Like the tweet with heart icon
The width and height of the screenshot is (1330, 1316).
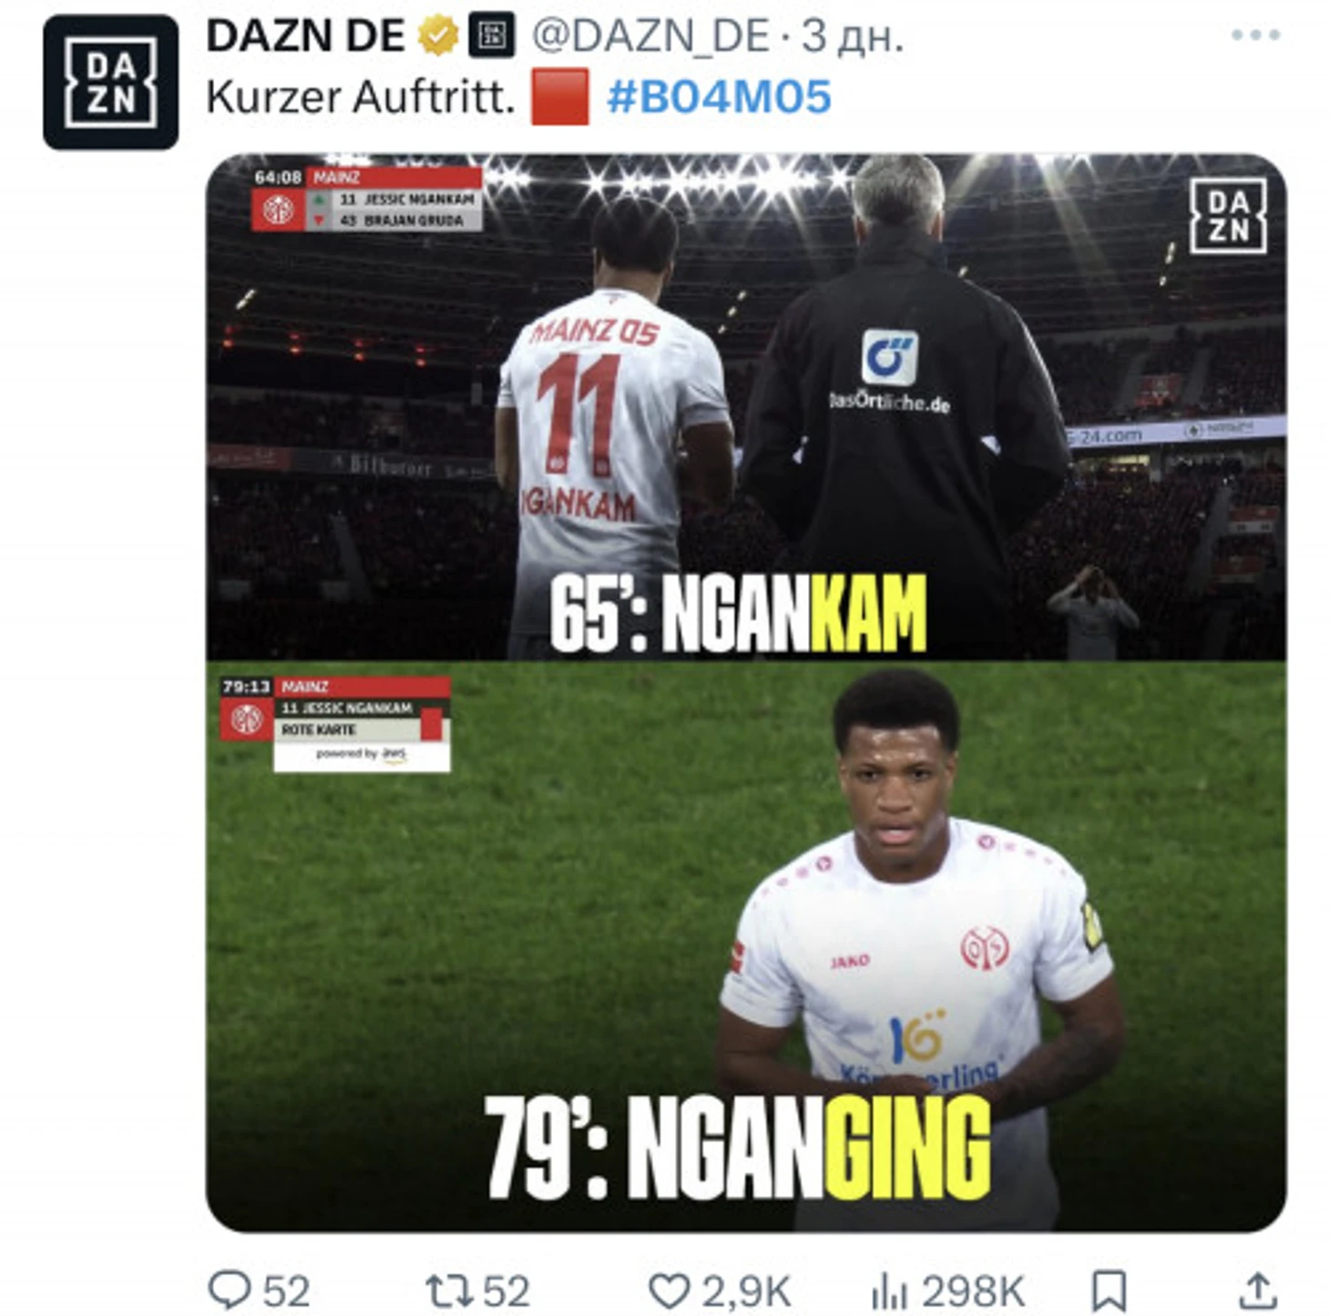click(x=669, y=1290)
